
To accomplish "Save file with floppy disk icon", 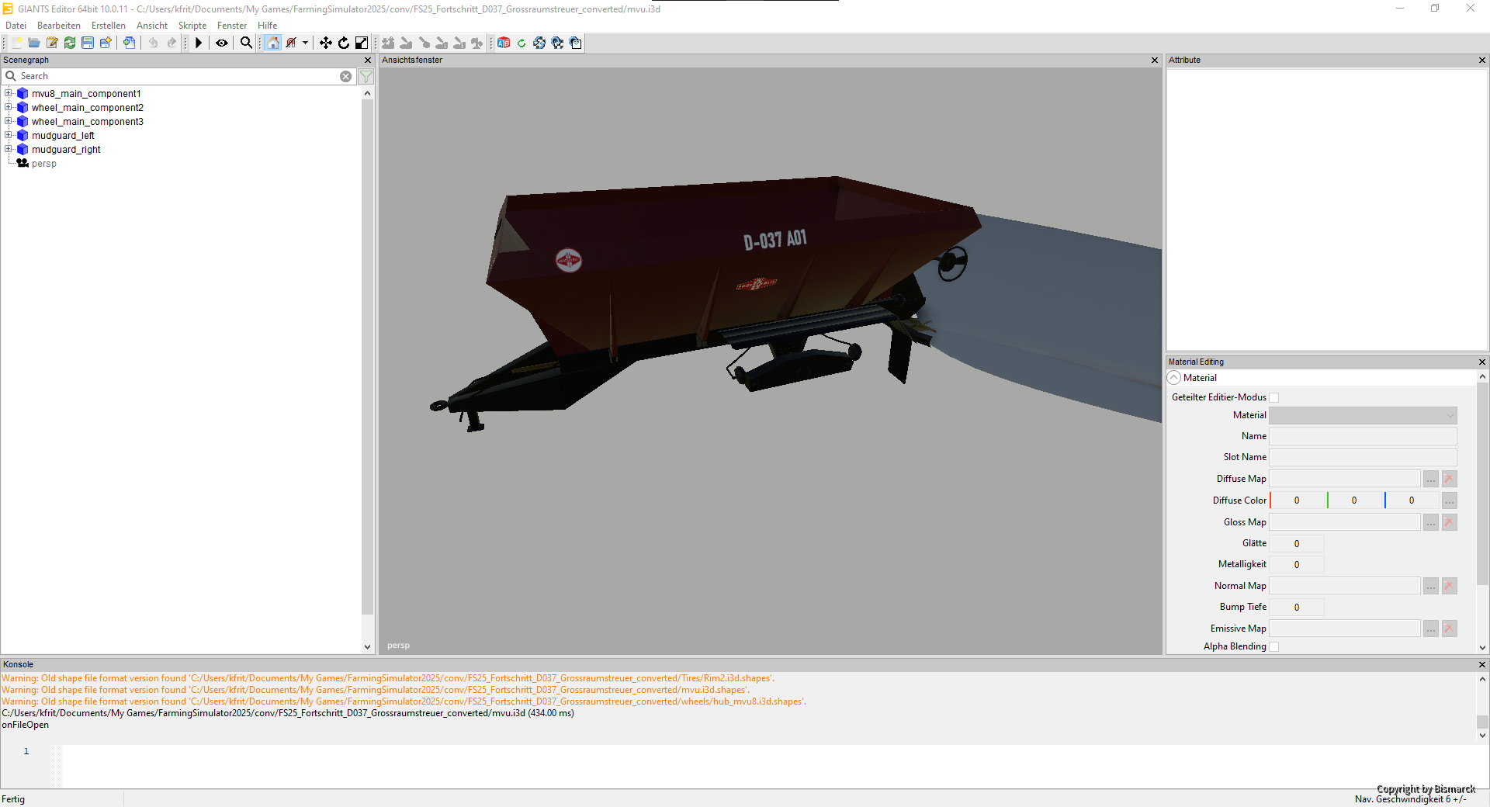I will (88, 43).
